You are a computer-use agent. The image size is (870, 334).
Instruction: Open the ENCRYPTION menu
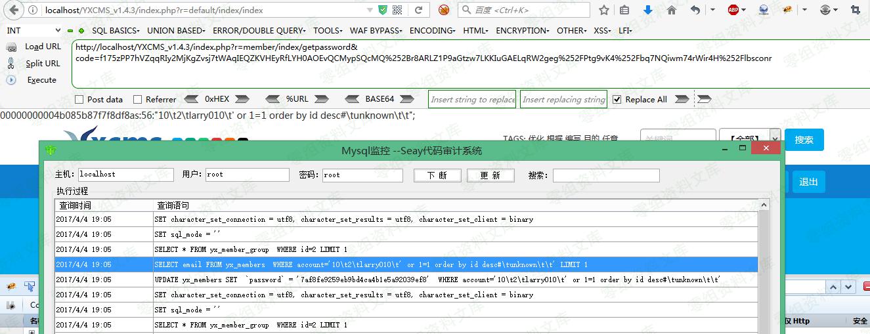point(522,31)
